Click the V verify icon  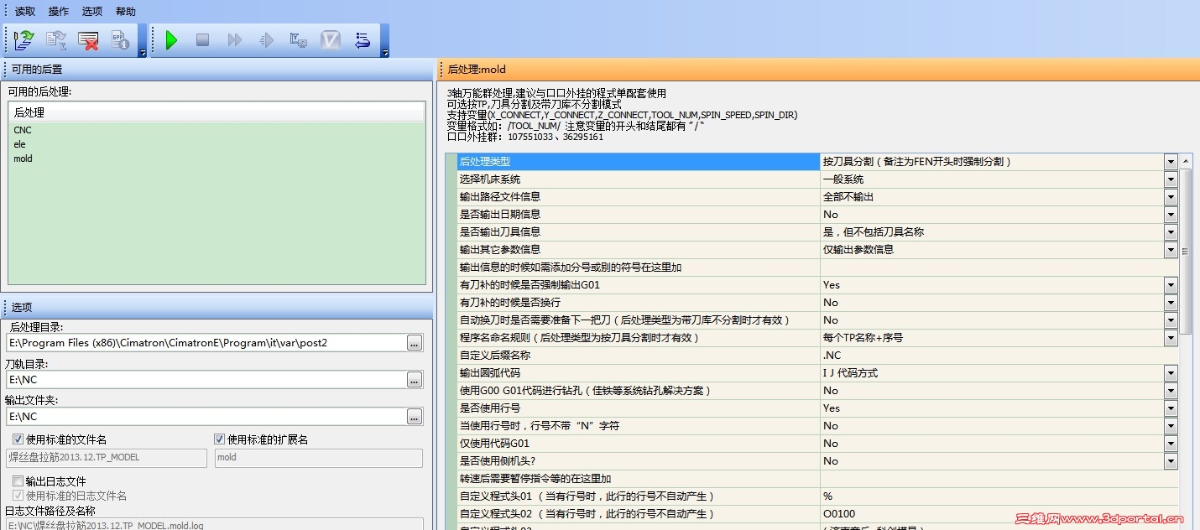tap(331, 40)
